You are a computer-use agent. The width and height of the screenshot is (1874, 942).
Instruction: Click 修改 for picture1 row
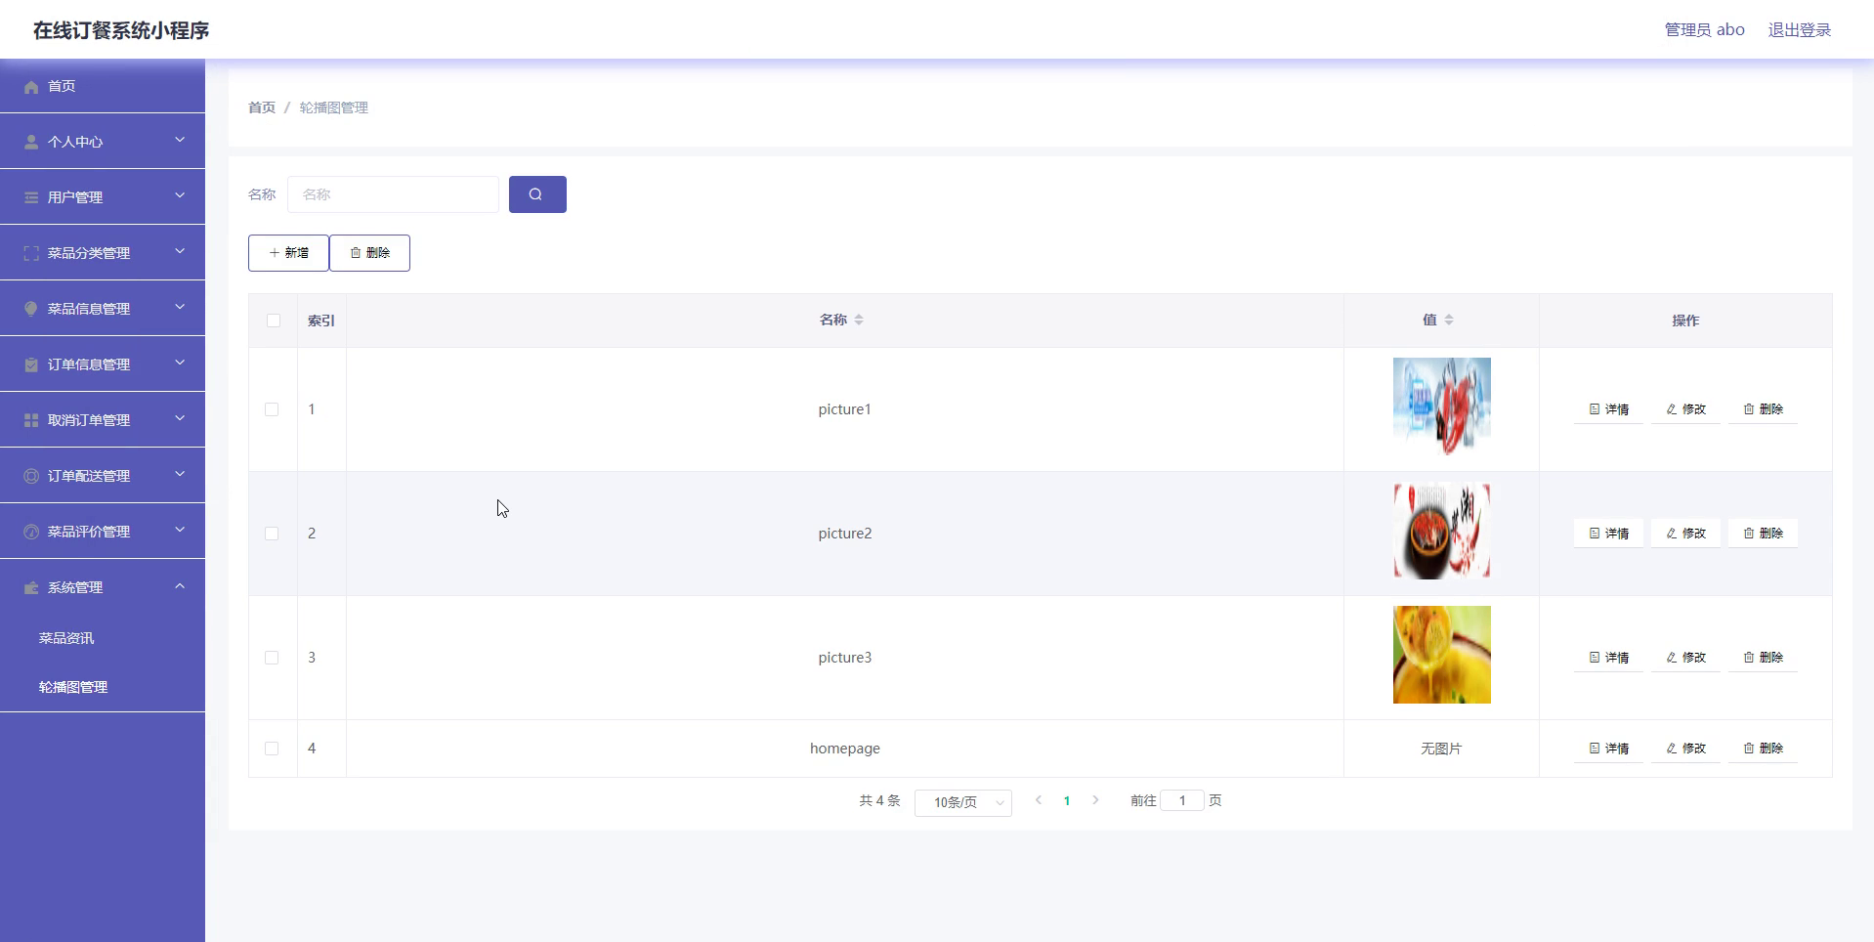(x=1685, y=409)
